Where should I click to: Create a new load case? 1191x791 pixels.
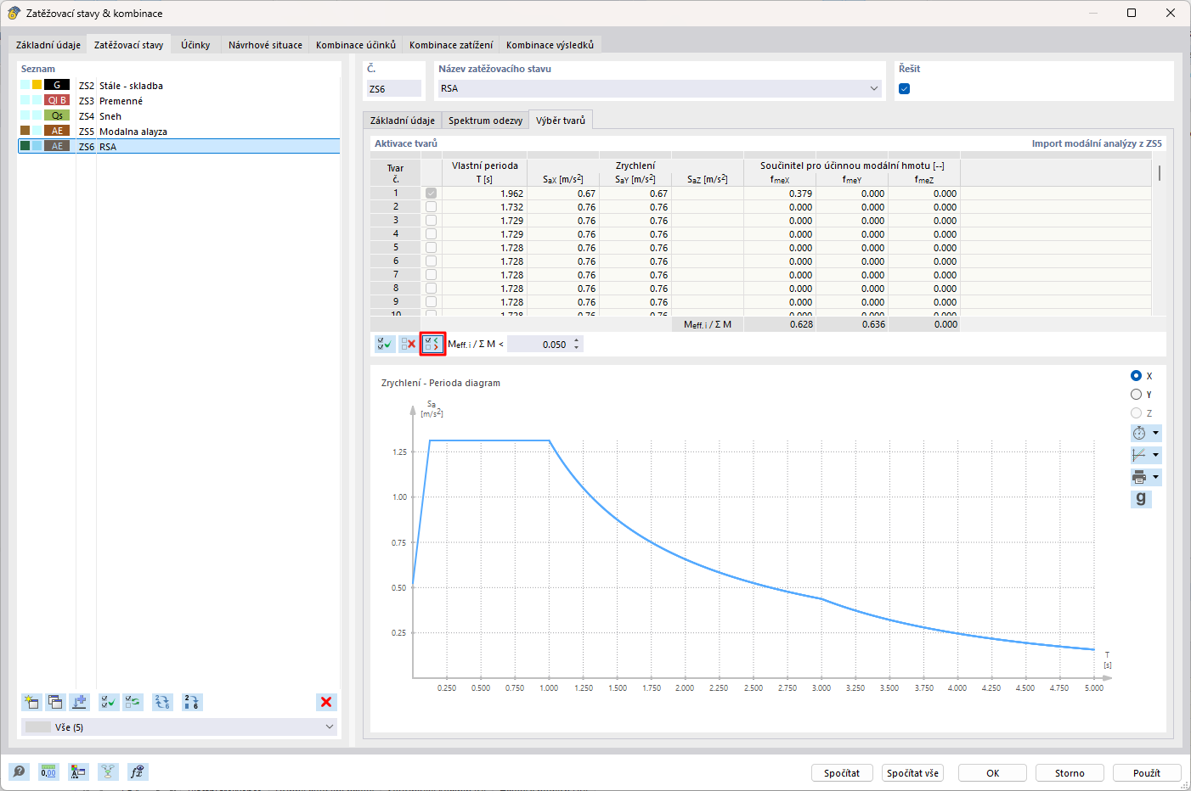point(31,702)
